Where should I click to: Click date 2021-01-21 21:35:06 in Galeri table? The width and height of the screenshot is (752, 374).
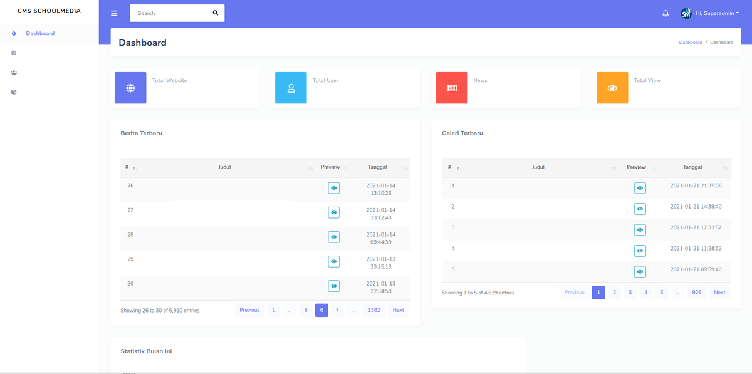tap(696, 185)
